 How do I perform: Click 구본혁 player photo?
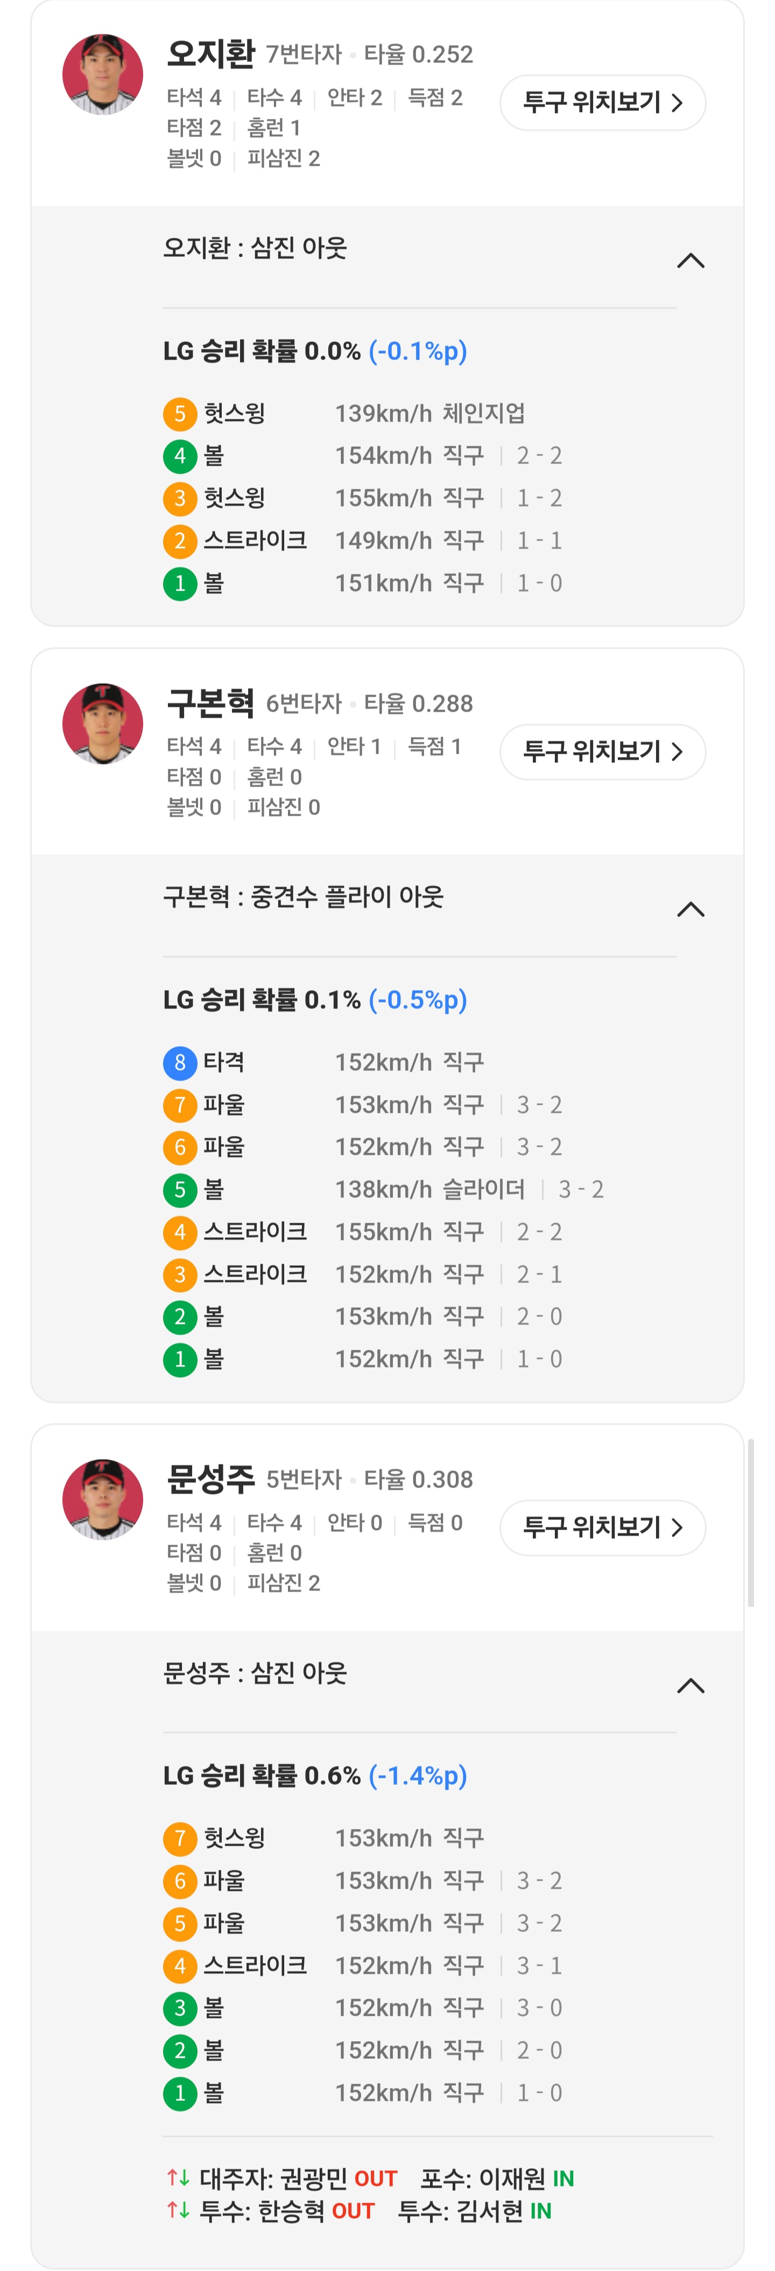pyautogui.click(x=102, y=724)
